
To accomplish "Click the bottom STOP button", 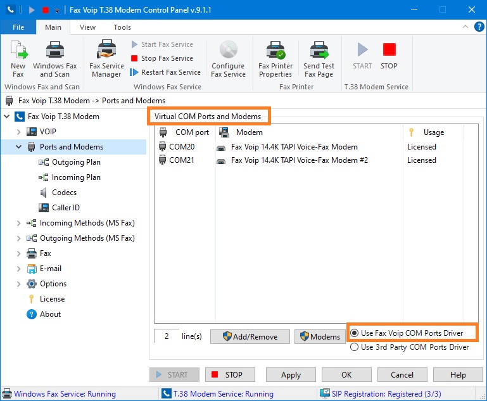I will pos(230,375).
